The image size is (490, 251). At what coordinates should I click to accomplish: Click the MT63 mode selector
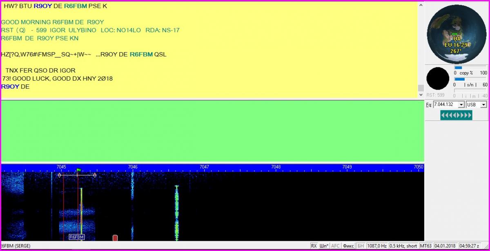426,246
